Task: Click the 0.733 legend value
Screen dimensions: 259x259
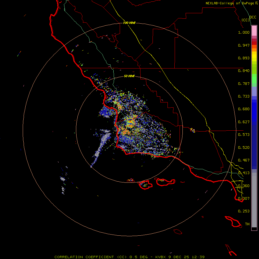Action: pos(244,96)
